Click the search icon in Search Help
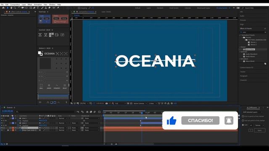This screenshot has width=269, height=151. click(x=243, y=8)
